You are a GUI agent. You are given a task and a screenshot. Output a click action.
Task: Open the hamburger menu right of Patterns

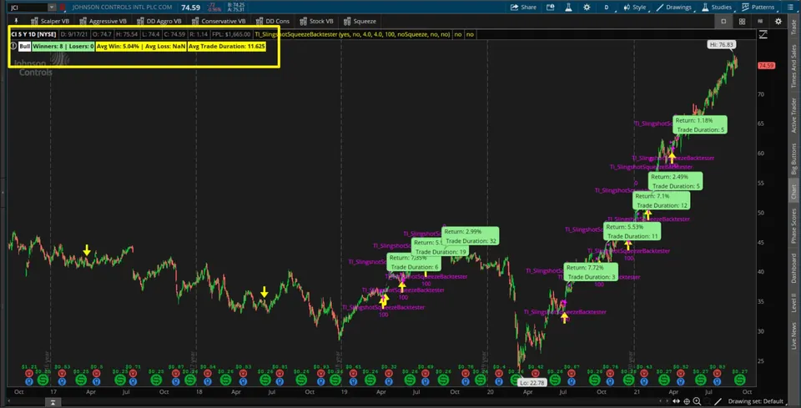(788, 8)
